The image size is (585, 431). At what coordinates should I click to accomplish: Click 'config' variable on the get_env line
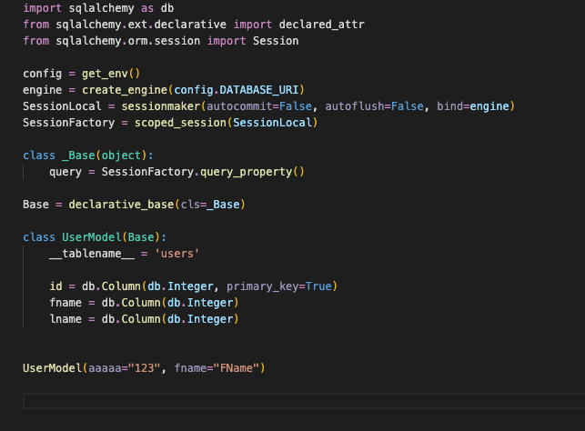click(42, 74)
